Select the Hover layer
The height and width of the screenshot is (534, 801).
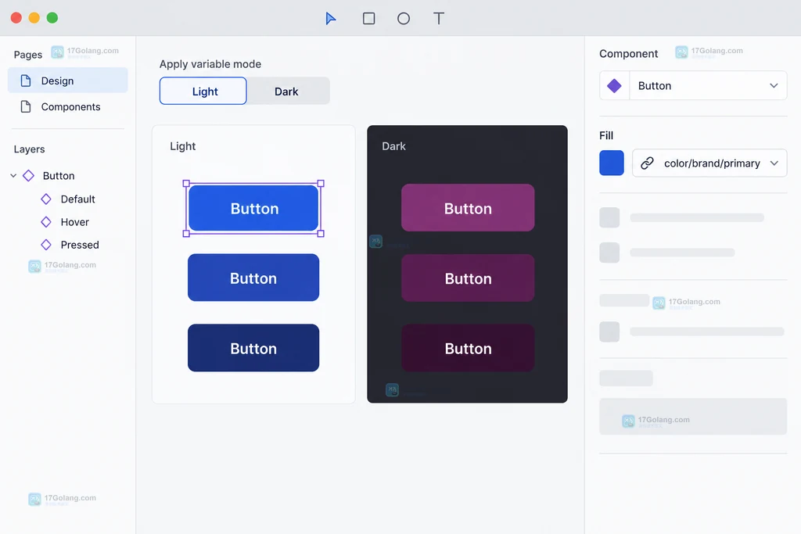click(x=74, y=222)
